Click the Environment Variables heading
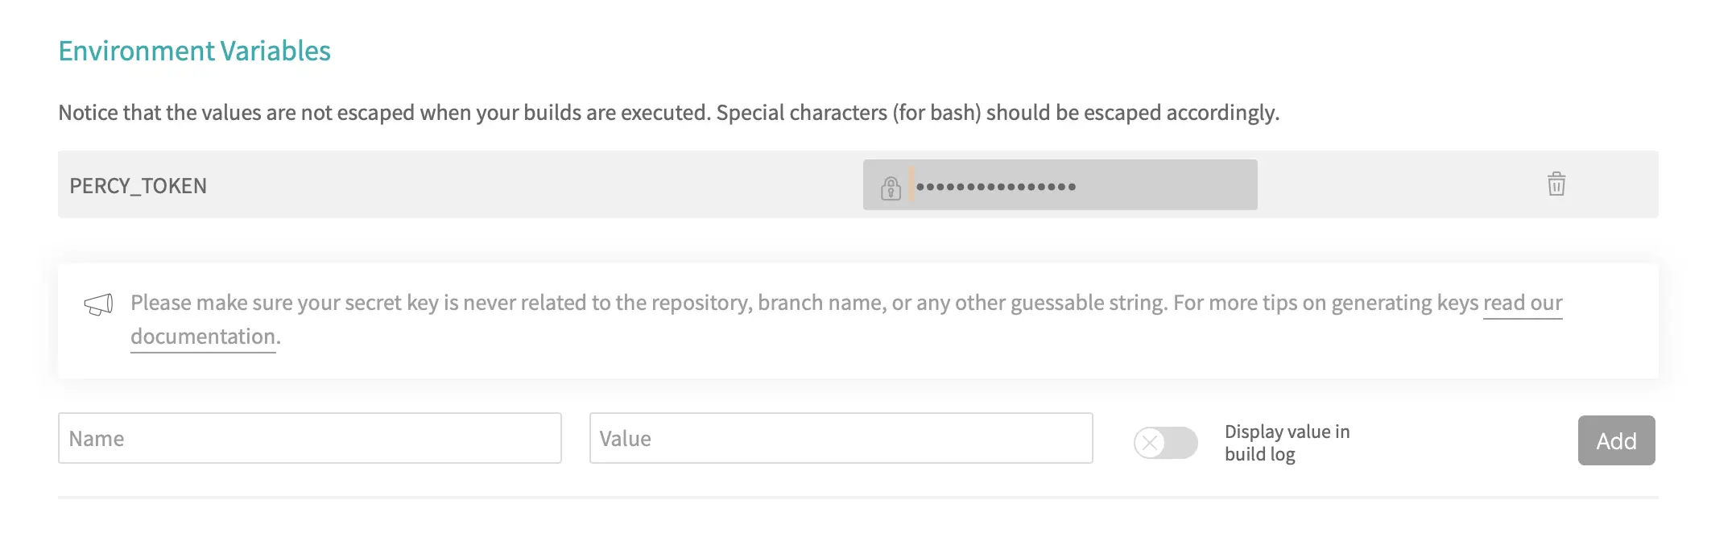Image resolution: width=1736 pixels, height=533 pixels. [194, 51]
